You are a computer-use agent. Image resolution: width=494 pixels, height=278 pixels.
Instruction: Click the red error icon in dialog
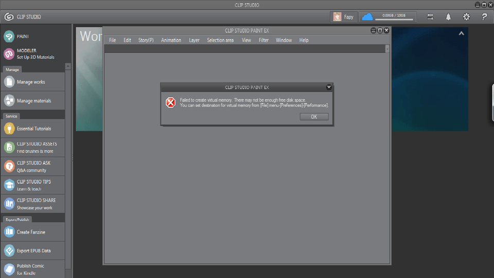click(170, 102)
